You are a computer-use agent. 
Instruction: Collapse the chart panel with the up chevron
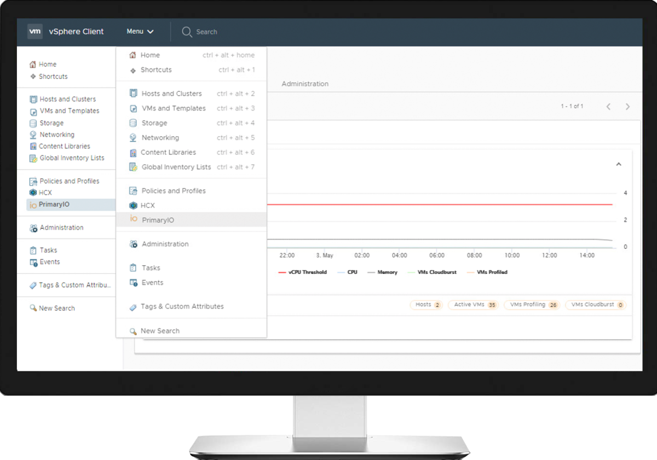pos(619,164)
